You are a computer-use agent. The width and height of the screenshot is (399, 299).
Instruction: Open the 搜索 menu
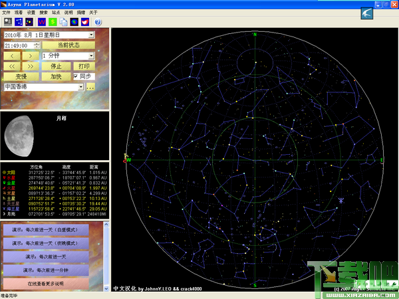pyautogui.click(x=43, y=13)
